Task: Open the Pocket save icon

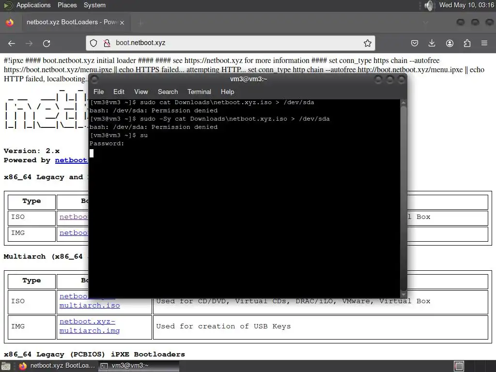Action: pos(415,43)
